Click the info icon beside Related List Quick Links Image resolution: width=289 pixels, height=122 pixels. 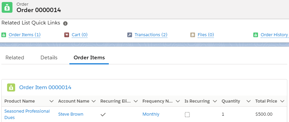point(65,23)
